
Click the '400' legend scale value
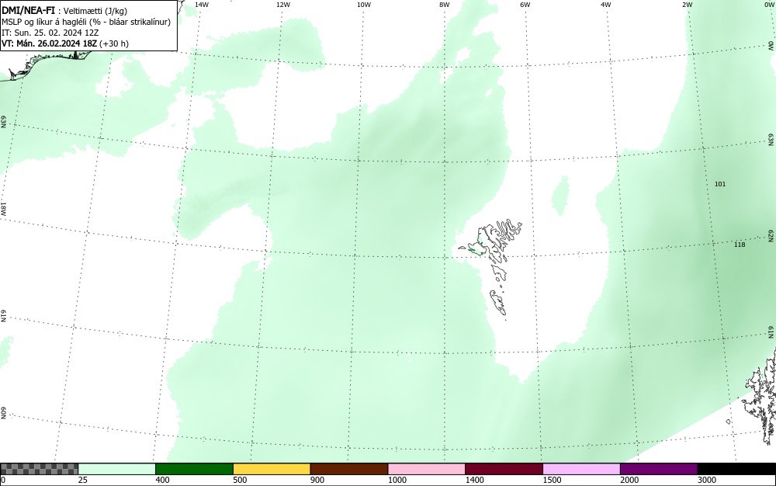pyautogui.click(x=162, y=480)
